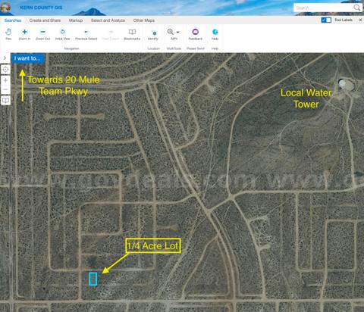The height and width of the screenshot is (312, 364).
Task: Open the 'I want to...' menu
Action: click(27, 58)
